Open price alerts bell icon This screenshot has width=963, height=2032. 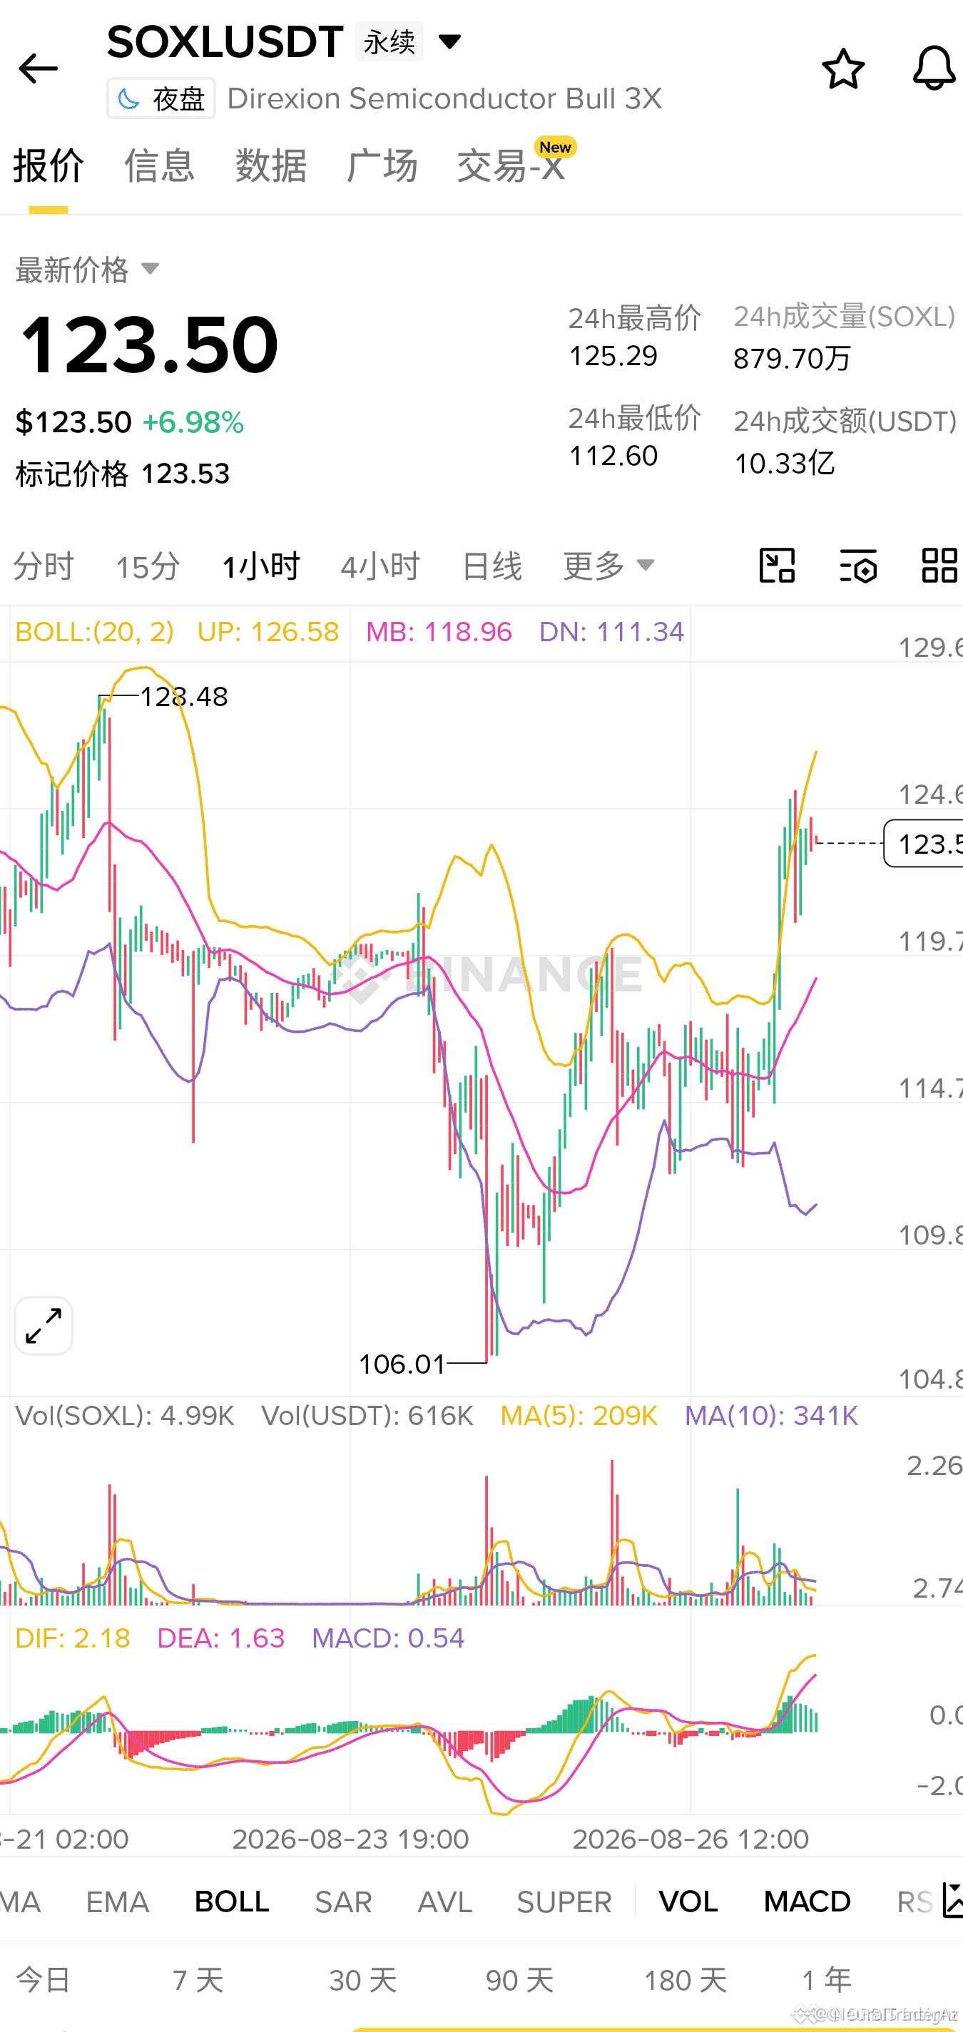934,68
